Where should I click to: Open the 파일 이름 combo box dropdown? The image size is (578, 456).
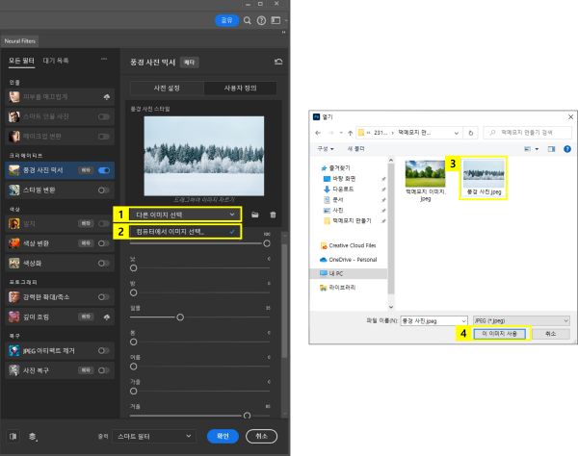click(463, 321)
